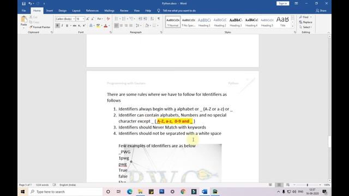Screen dimensions: 349x196
Task: Click bullets list icon
Action: coord(116,19)
